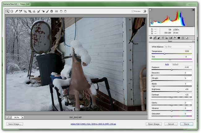This screenshot has height=133, width=201.
Task: Click the Save Image button
Action: point(15,124)
